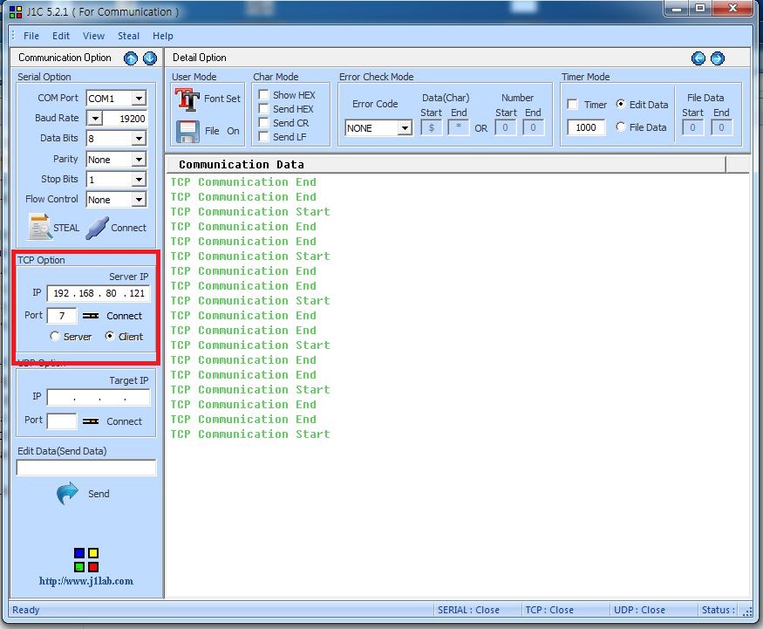Viewport: 763px width, 629px height.
Task: Enable the Send HEX checkbox
Action: pyautogui.click(x=263, y=108)
